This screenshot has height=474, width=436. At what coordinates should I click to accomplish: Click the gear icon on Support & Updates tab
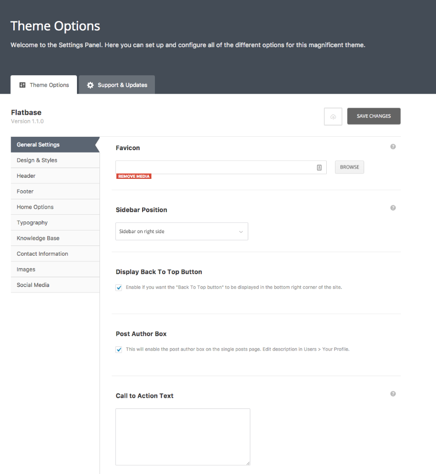pyautogui.click(x=90, y=85)
